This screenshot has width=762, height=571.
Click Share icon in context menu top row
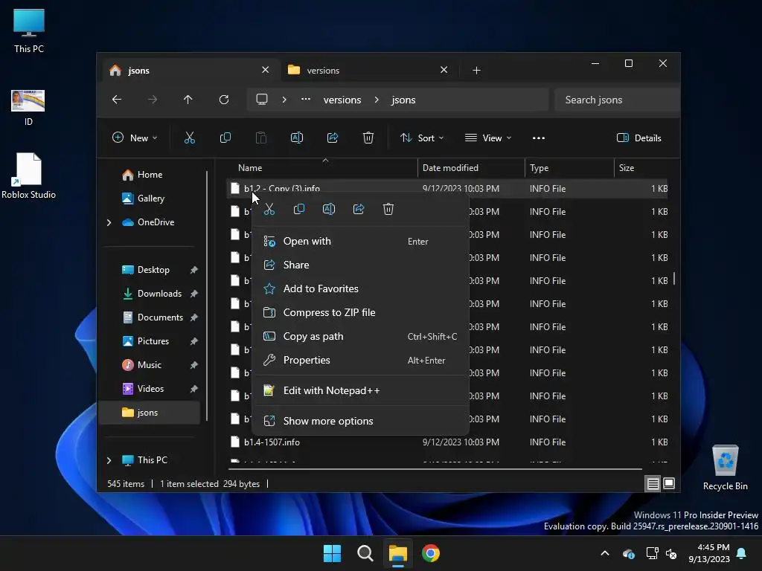pyautogui.click(x=359, y=209)
